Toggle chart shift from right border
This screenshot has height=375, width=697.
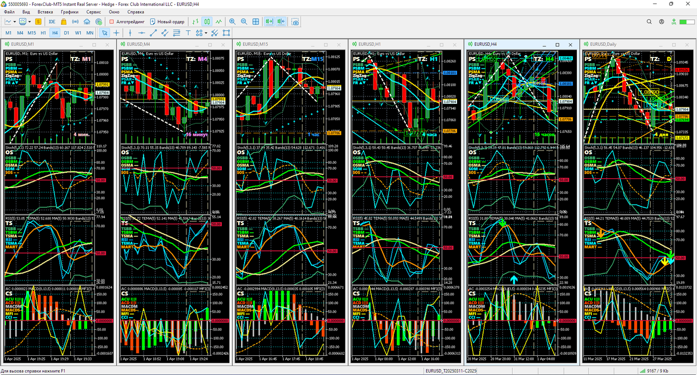[x=281, y=21]
